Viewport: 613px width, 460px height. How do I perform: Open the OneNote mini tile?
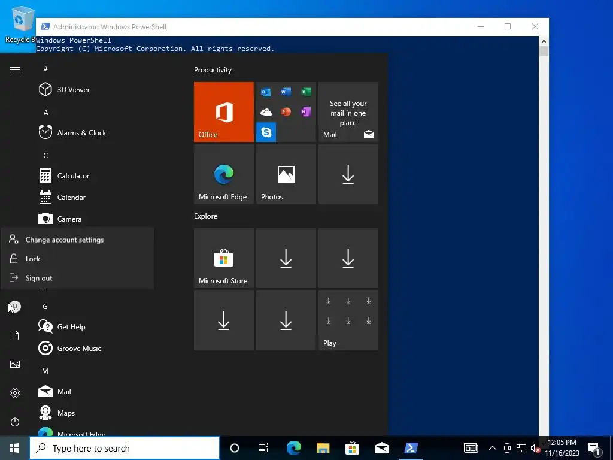[x=306, y=112]
